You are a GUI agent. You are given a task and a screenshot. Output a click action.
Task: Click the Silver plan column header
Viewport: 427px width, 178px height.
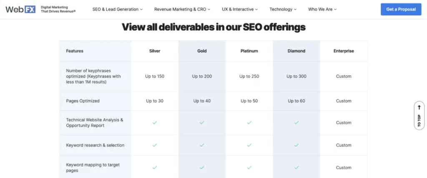tap(155, 51)
